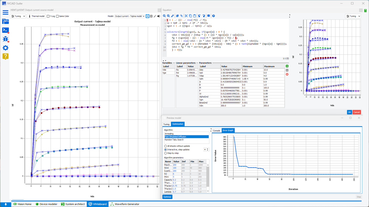Click the step update spinner arrows

pyautogui.click(x=208, y=149)
